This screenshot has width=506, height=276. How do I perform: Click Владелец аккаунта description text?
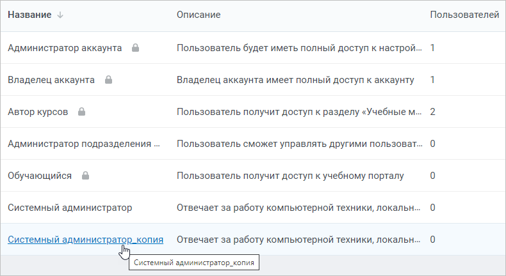point(295,80)
